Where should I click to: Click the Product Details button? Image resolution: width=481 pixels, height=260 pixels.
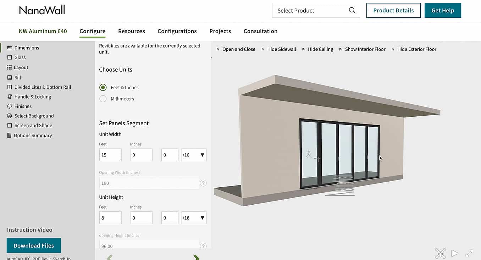pos(393,10)
